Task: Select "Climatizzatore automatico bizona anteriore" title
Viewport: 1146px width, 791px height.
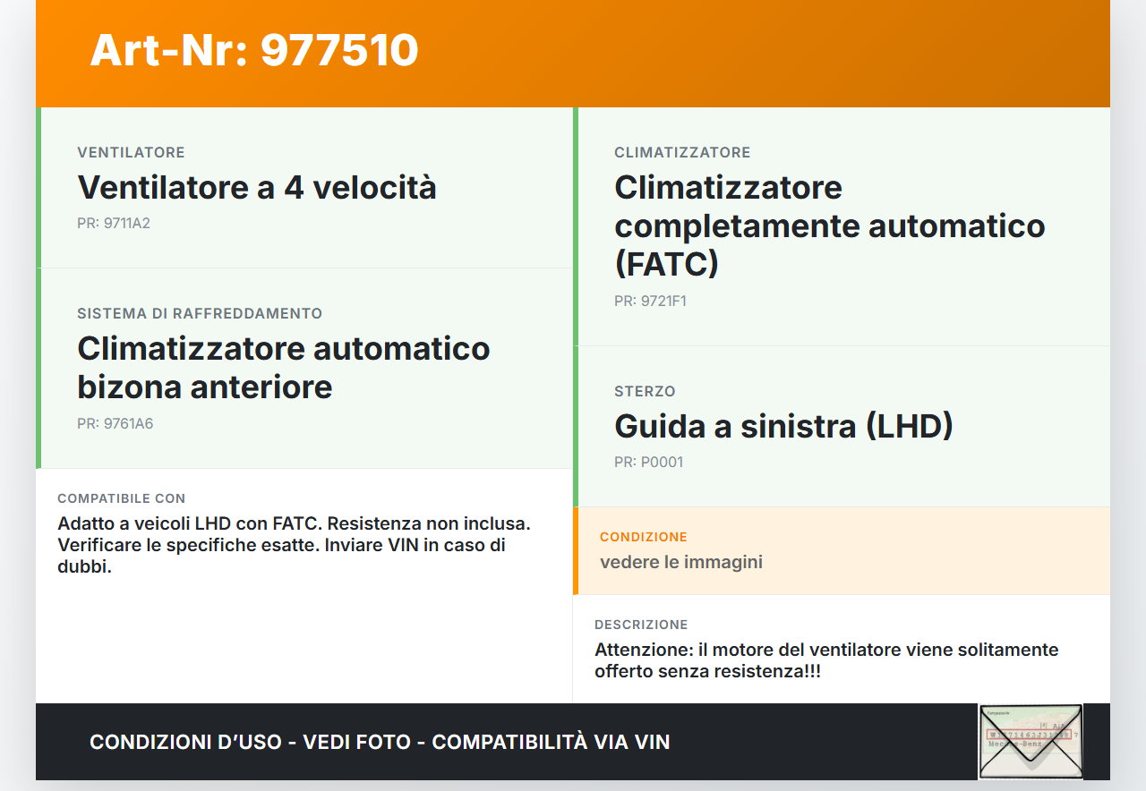Action: click(x=284, y=368)
